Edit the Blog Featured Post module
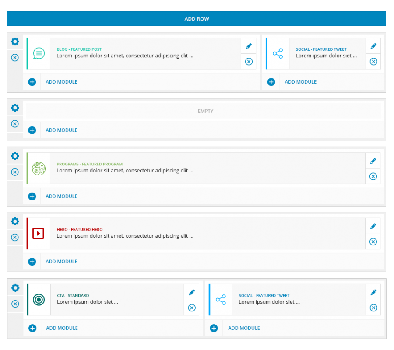Screen dimensions: 394x350 click(249, 46)
